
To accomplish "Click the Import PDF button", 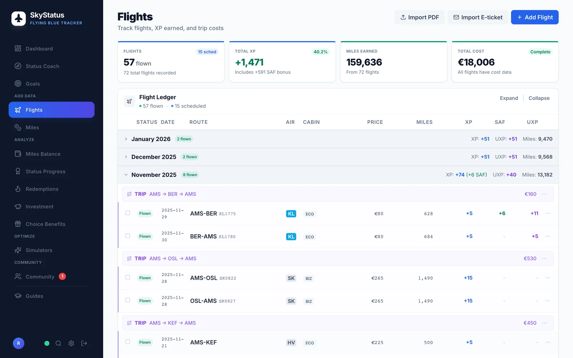I will pos(420,17).
